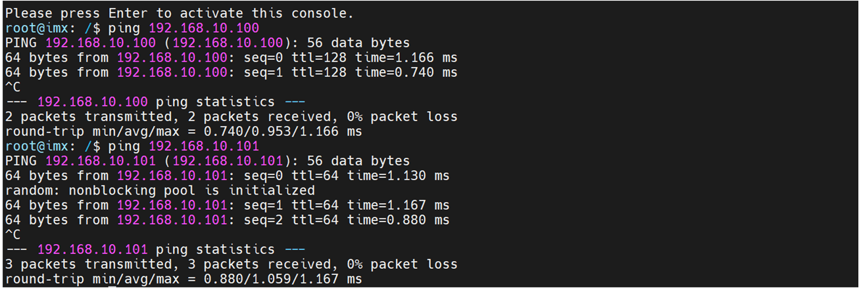Click the "3 packets transmitted" summary line
This screenshot has height=288, width=861.
coord(231,264)
